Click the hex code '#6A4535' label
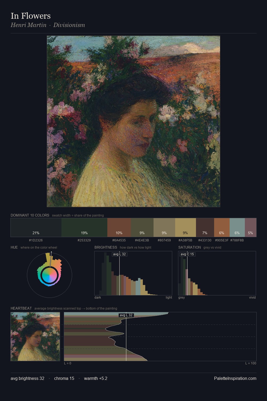Image resolution: width=267 pixels, height=401 pixels. pos(119,240)
